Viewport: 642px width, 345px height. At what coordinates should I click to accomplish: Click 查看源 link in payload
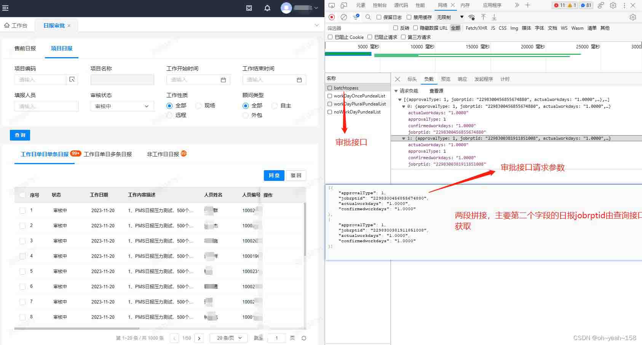[436, 91]
